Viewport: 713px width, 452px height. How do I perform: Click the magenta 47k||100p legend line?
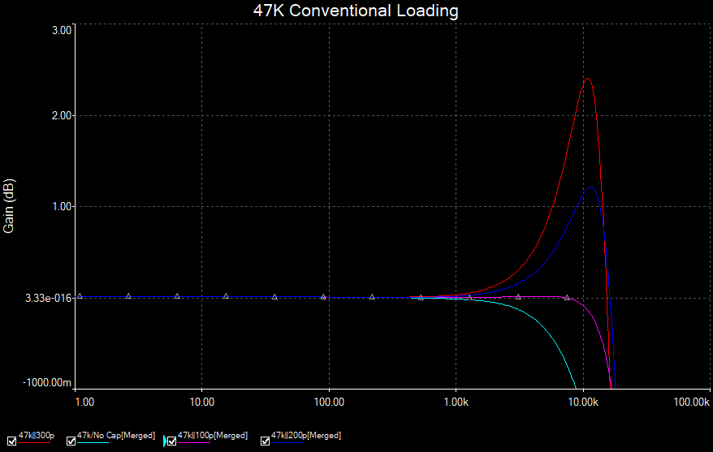pos(194,442)
